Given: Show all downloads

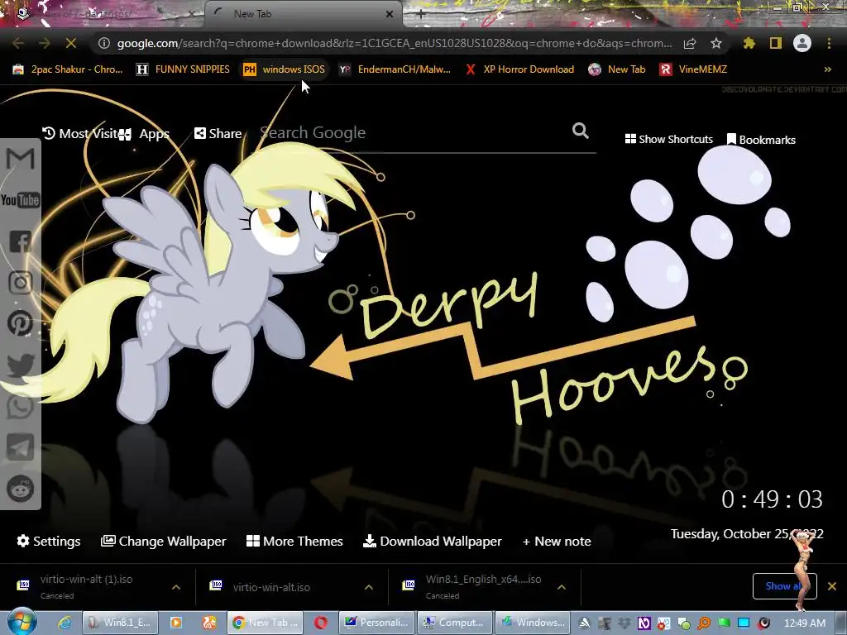Looking at the screenshot, I should pos(784,586).
